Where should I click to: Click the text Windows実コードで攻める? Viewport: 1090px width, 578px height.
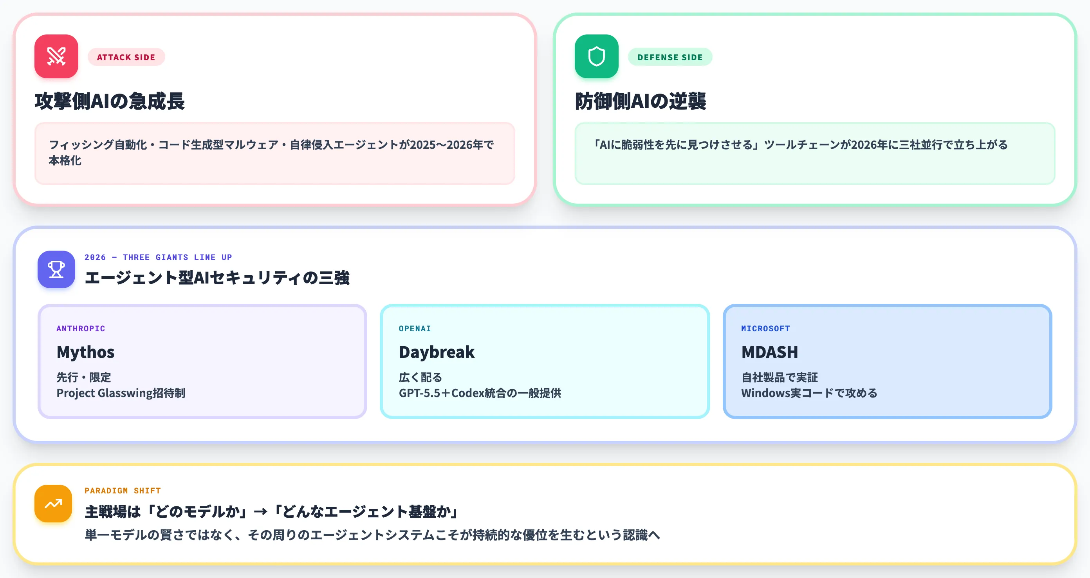pos(809,393)
